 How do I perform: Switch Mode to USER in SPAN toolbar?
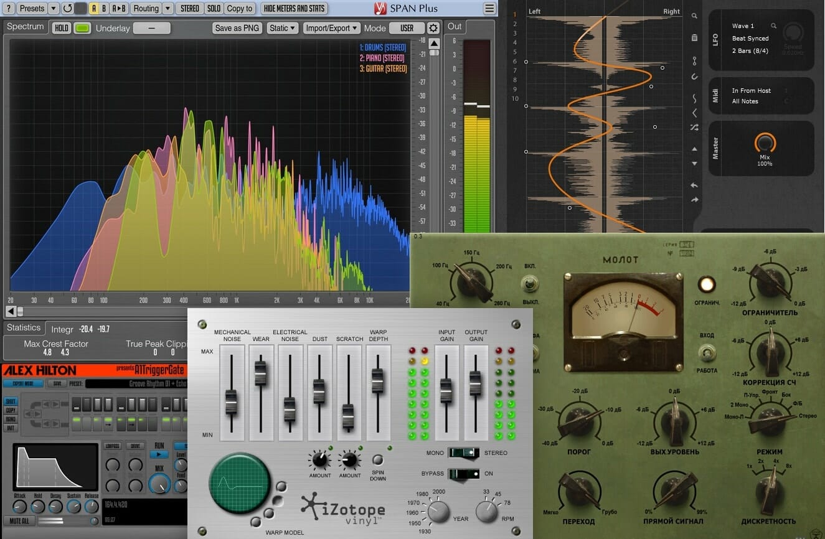[x=407, y=27]
